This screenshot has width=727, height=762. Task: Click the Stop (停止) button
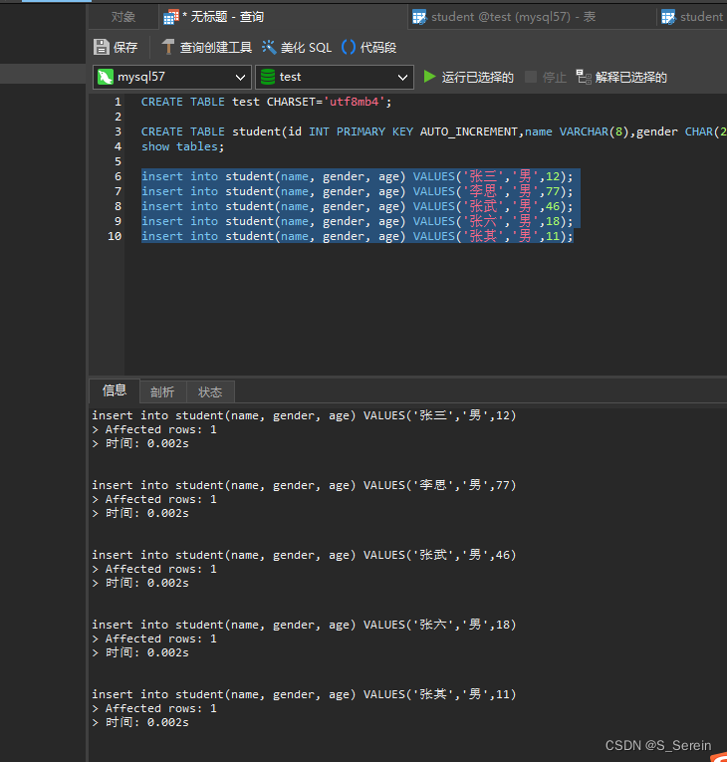[546, 77]
